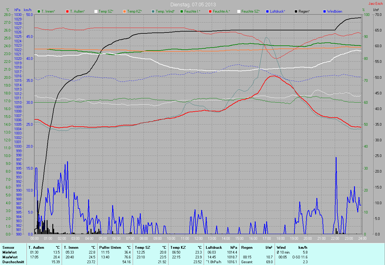Viewport: 385px width, 265px height.
Task: Select the 'Temp. Wind*' legend label
Action: pos(165,11)
